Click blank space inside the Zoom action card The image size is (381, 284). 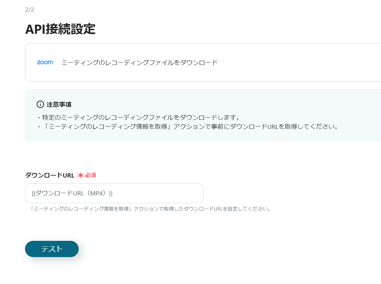293,63
